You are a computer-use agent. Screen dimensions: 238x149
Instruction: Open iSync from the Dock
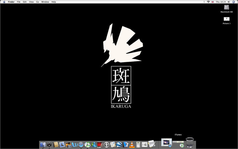point(106,145)
